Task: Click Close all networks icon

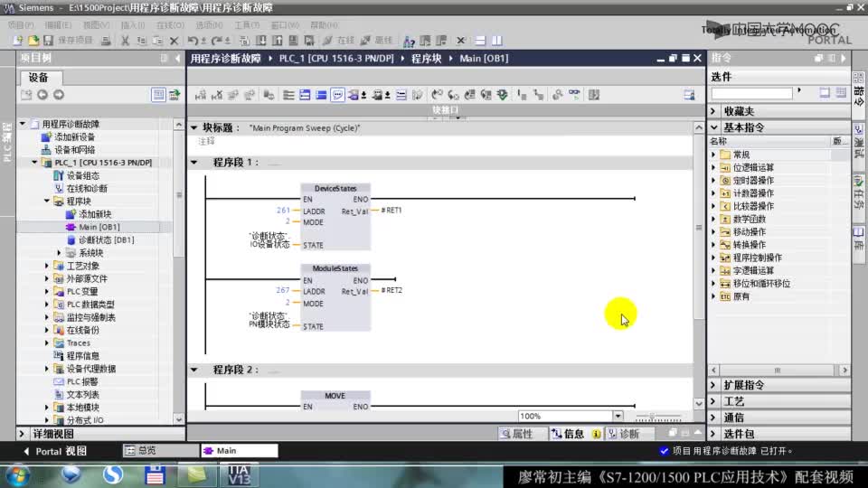Action: pyautogui.click(x=321, y=95)
